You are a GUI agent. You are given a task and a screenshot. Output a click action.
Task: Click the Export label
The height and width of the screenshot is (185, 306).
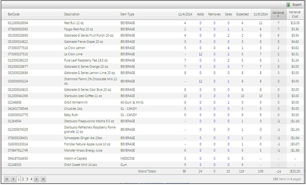coord(297,5)
